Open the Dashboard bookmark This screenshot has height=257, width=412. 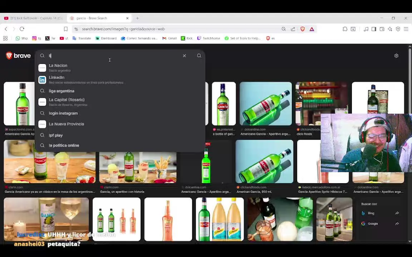(x=106, y=38)
